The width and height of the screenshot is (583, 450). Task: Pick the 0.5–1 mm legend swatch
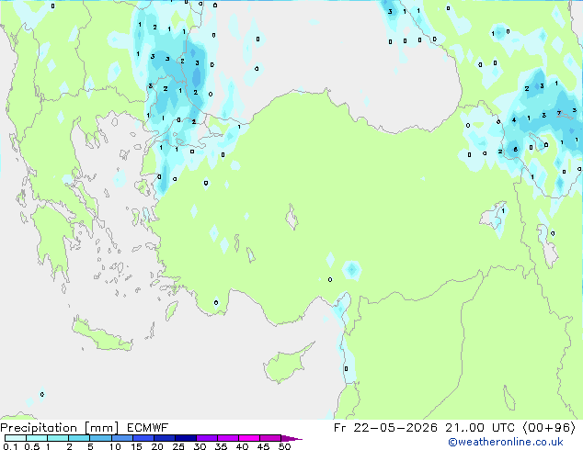[x=37, y=438]
